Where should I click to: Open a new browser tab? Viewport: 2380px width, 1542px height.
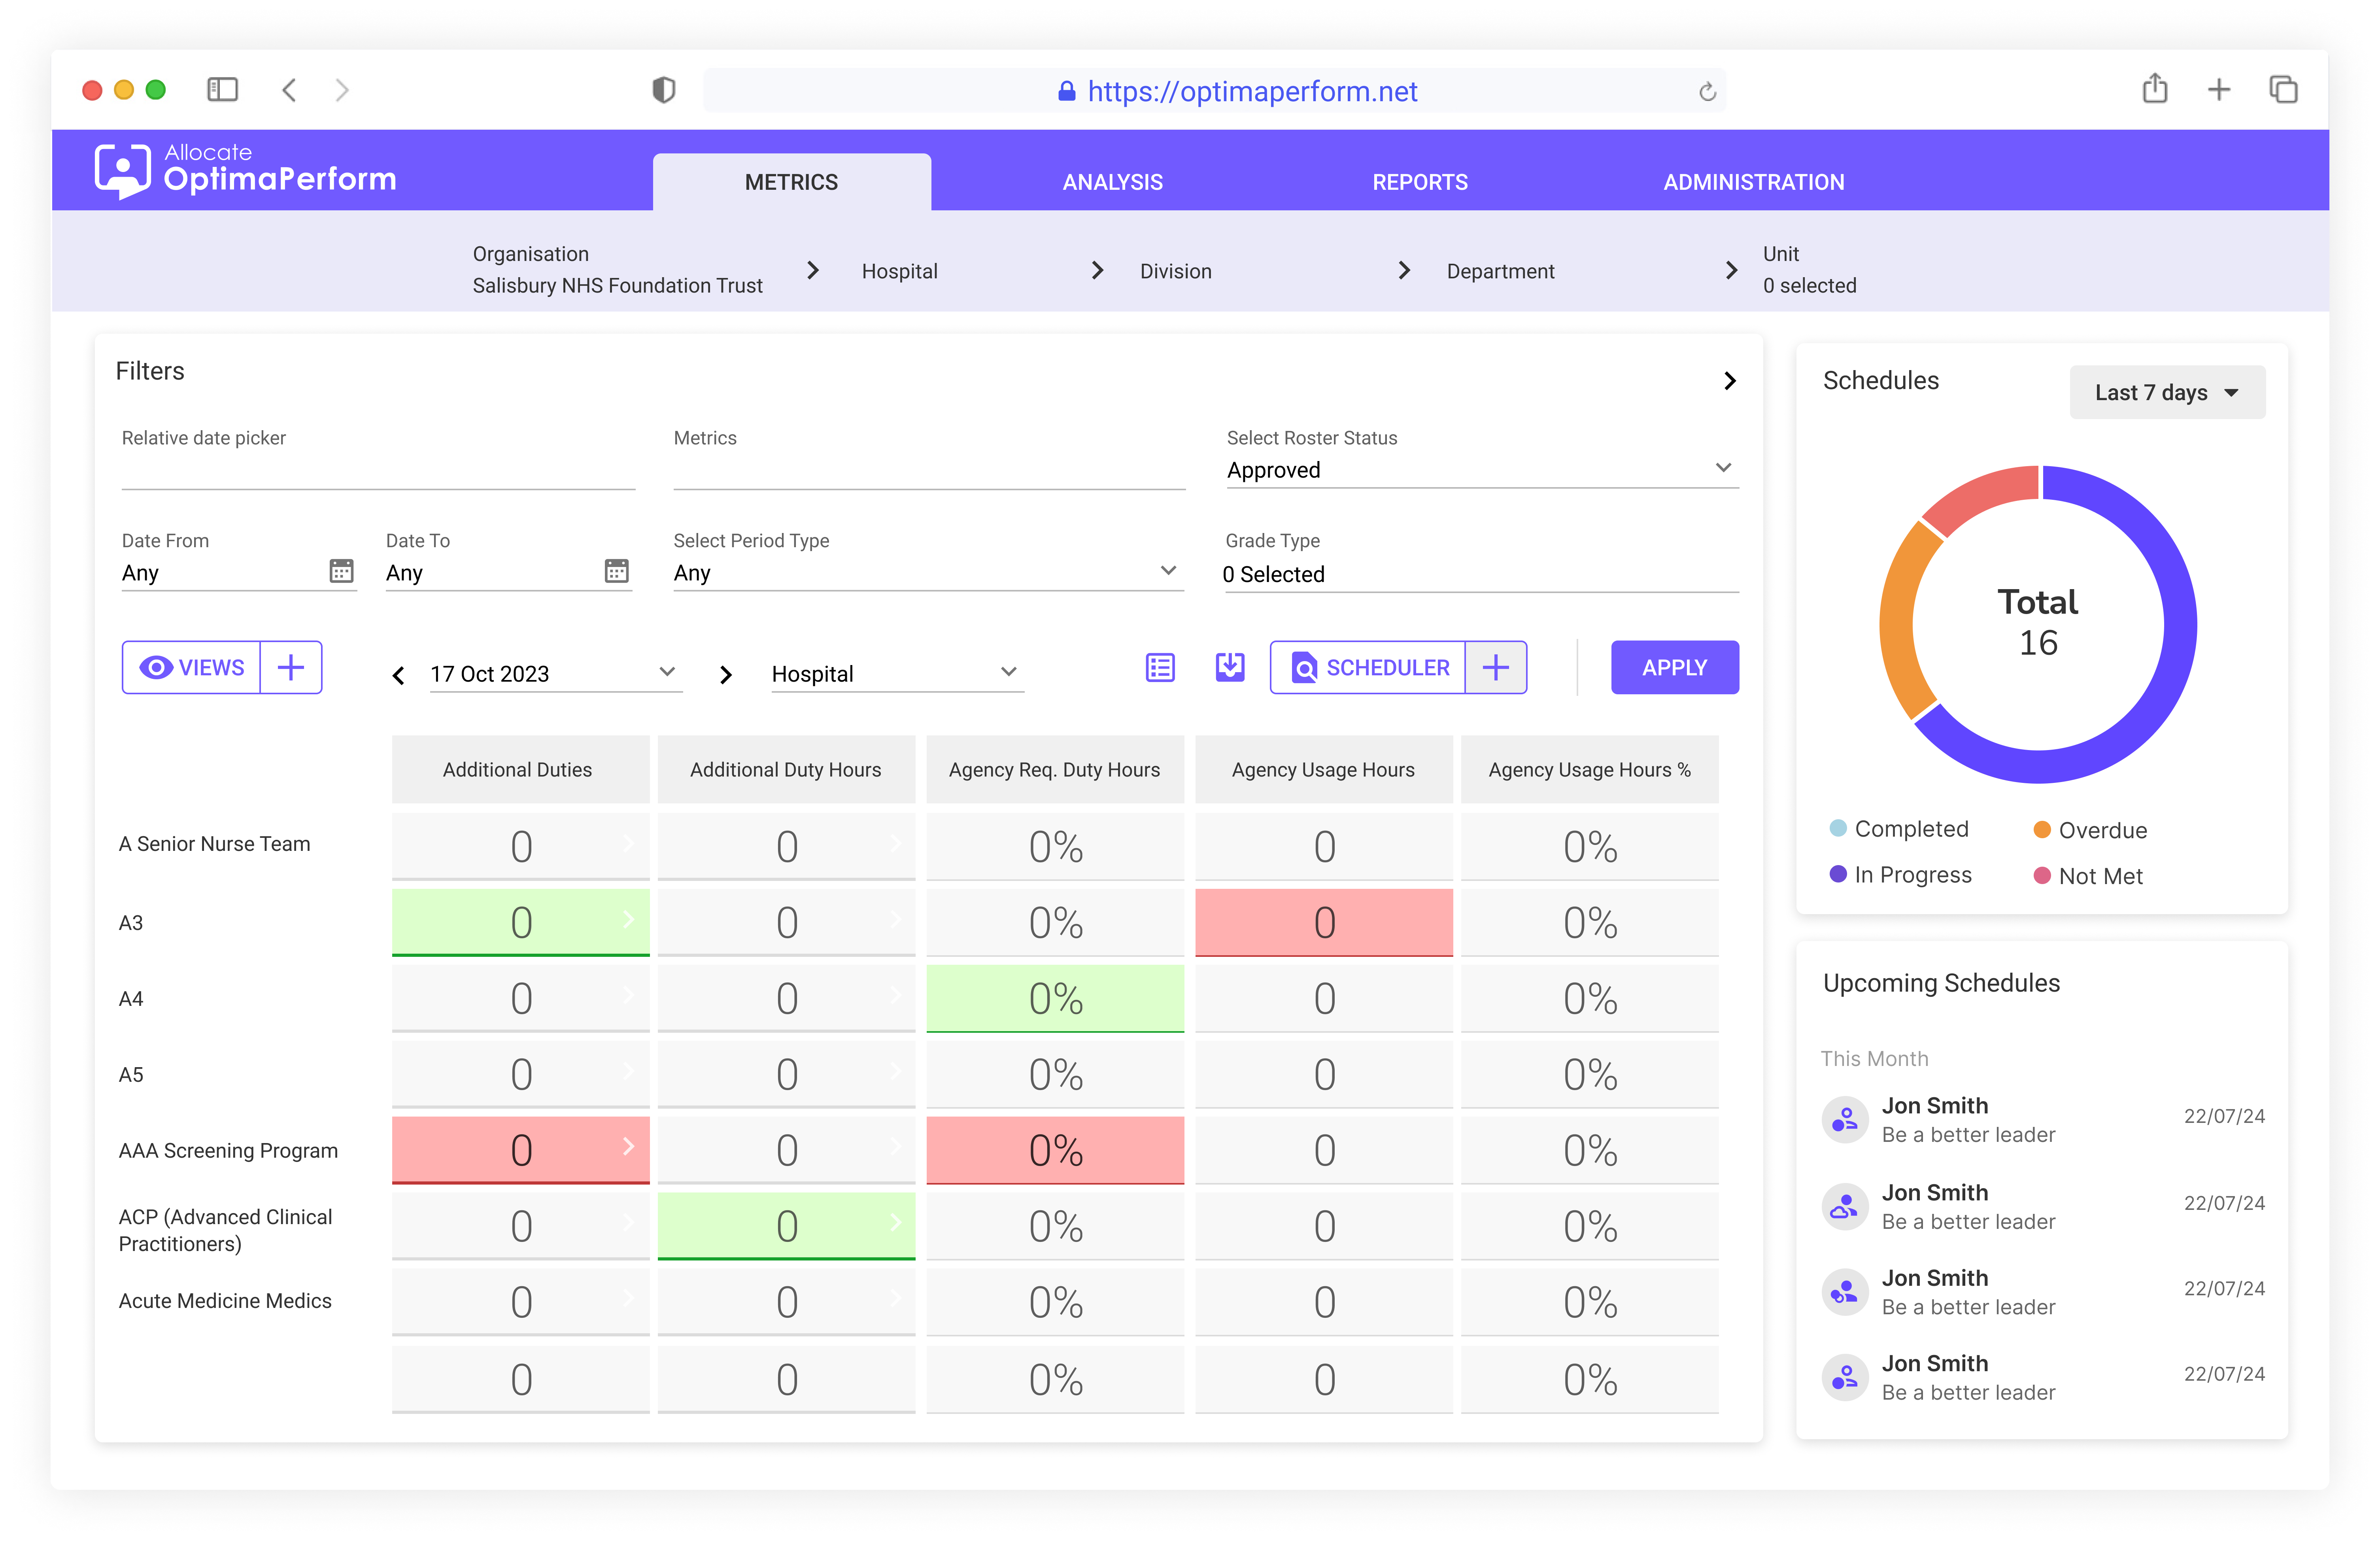pyautogui.click(x=2219, y=90)
